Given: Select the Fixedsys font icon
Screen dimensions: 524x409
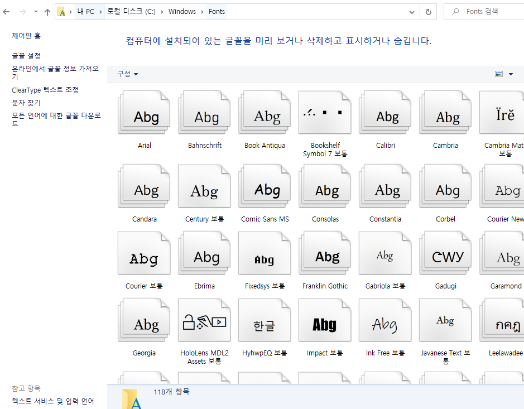Looking at the screenshot, I should [265, 253].
